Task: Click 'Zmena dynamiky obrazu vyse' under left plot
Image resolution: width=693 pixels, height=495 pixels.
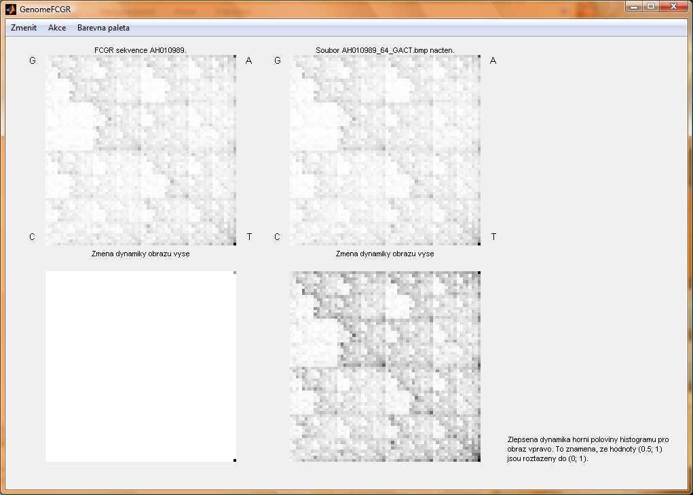Action: tap(141, 254)
